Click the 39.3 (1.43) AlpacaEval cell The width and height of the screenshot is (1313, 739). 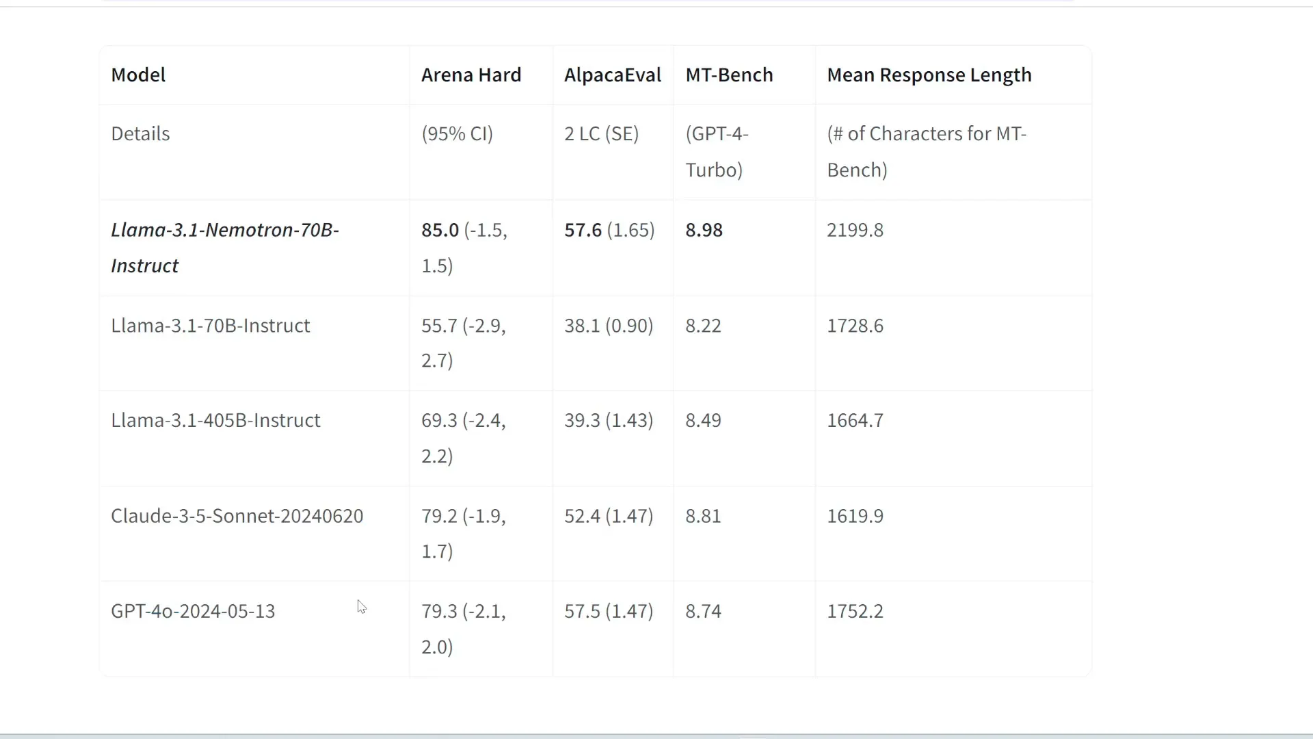(x=609, y=421)
